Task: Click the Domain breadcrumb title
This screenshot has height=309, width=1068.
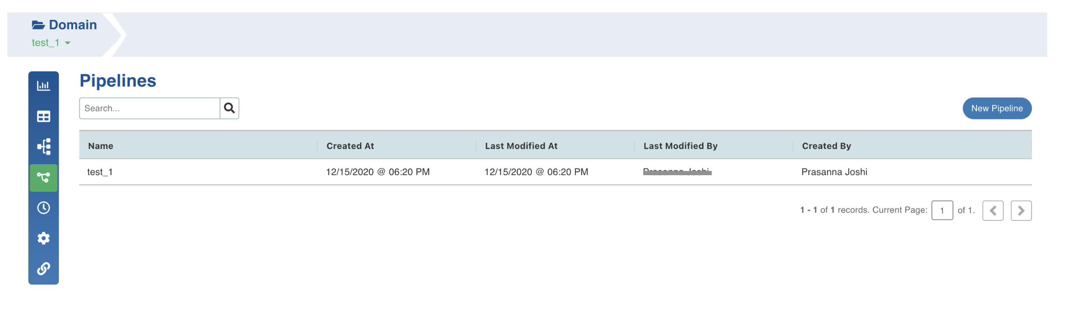Action: click(73, 25)
